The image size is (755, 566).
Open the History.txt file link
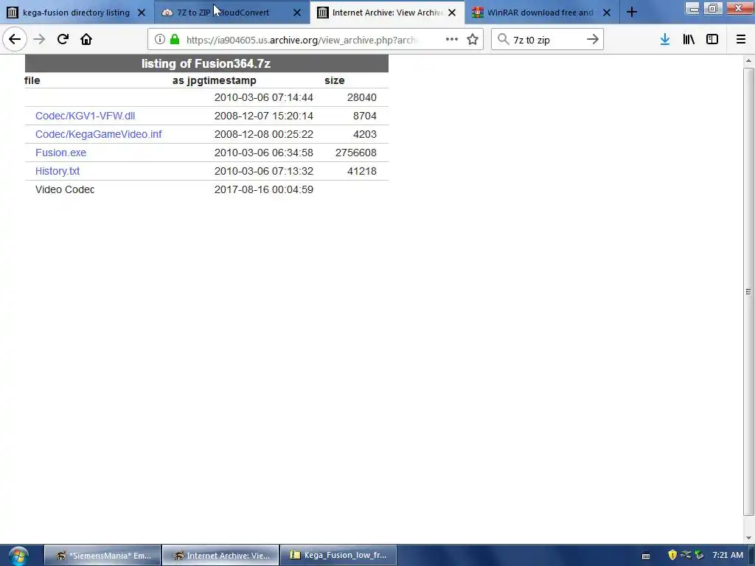(58, 171)
